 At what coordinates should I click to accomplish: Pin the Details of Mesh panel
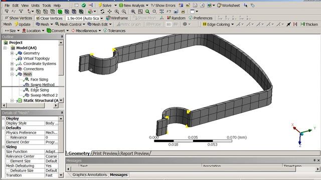tap(62, 112)
